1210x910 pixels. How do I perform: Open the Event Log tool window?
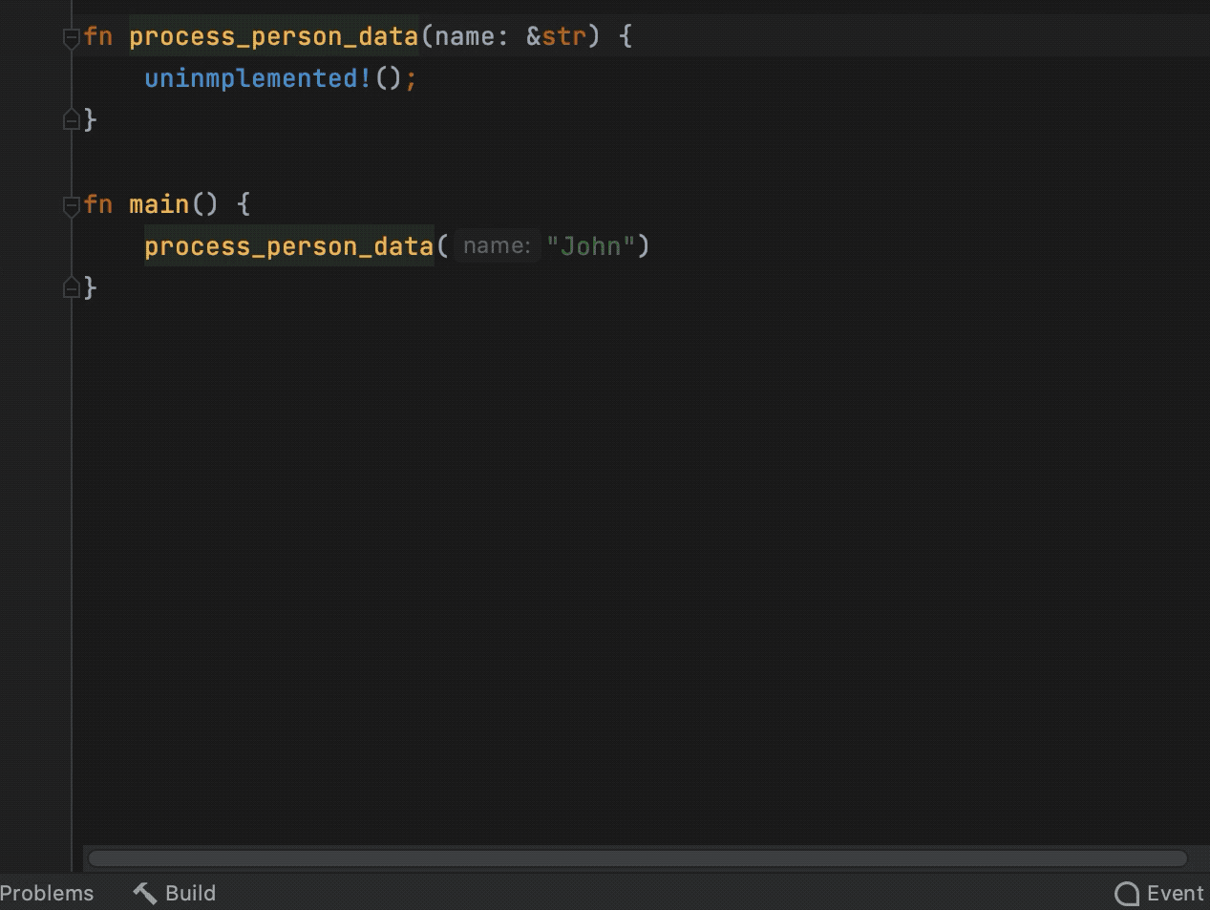point(1160,893)
